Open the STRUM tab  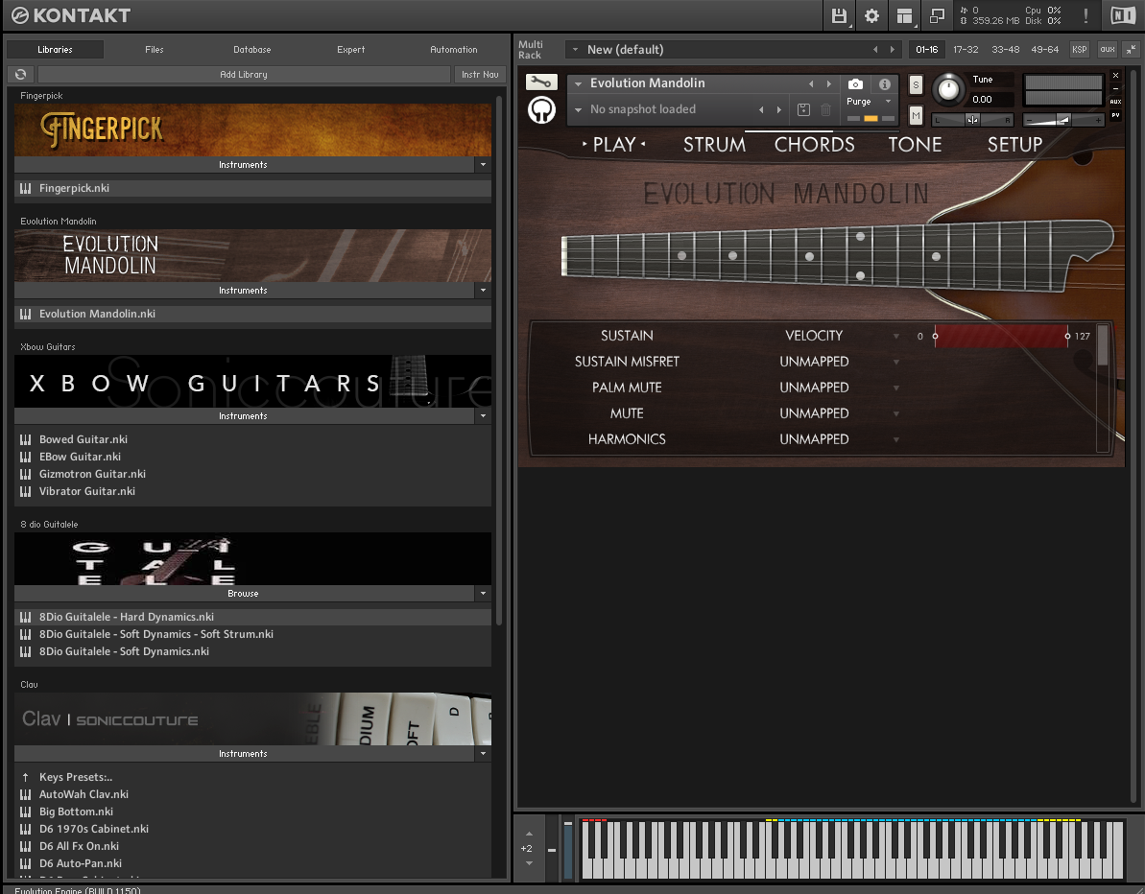714,145
